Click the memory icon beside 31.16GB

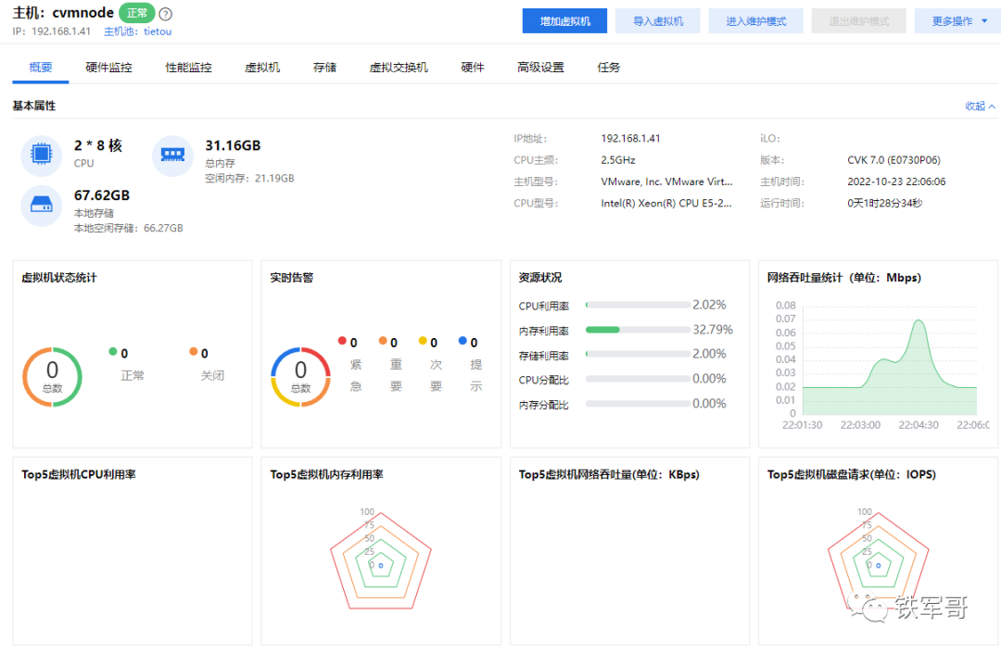172,155
